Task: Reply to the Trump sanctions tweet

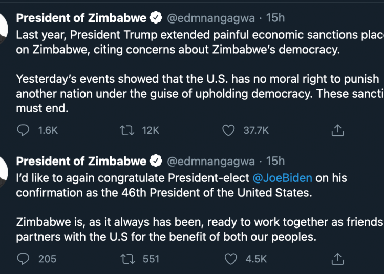Action: click(x=24, y=131)
